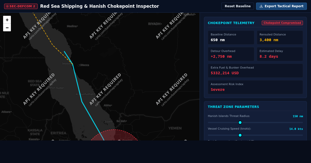Viewport: 311px width, 163px height.
Task: Click the 14.0 kts speed readout
Action: 296,129
